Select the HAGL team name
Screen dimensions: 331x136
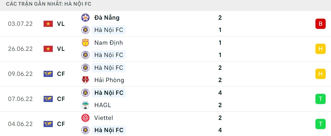103,105
